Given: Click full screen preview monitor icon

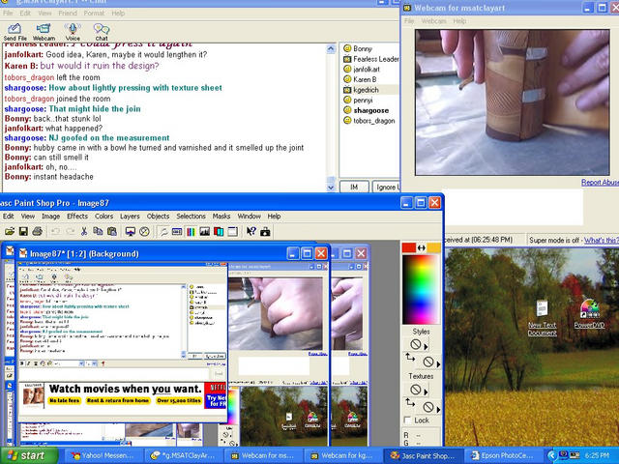Looking at the screenshot, I should pyautogui.click(x=131, y=232).
